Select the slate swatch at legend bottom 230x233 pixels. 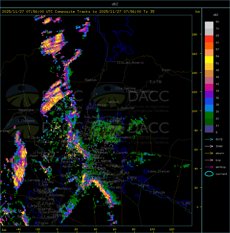click(209, 129)
